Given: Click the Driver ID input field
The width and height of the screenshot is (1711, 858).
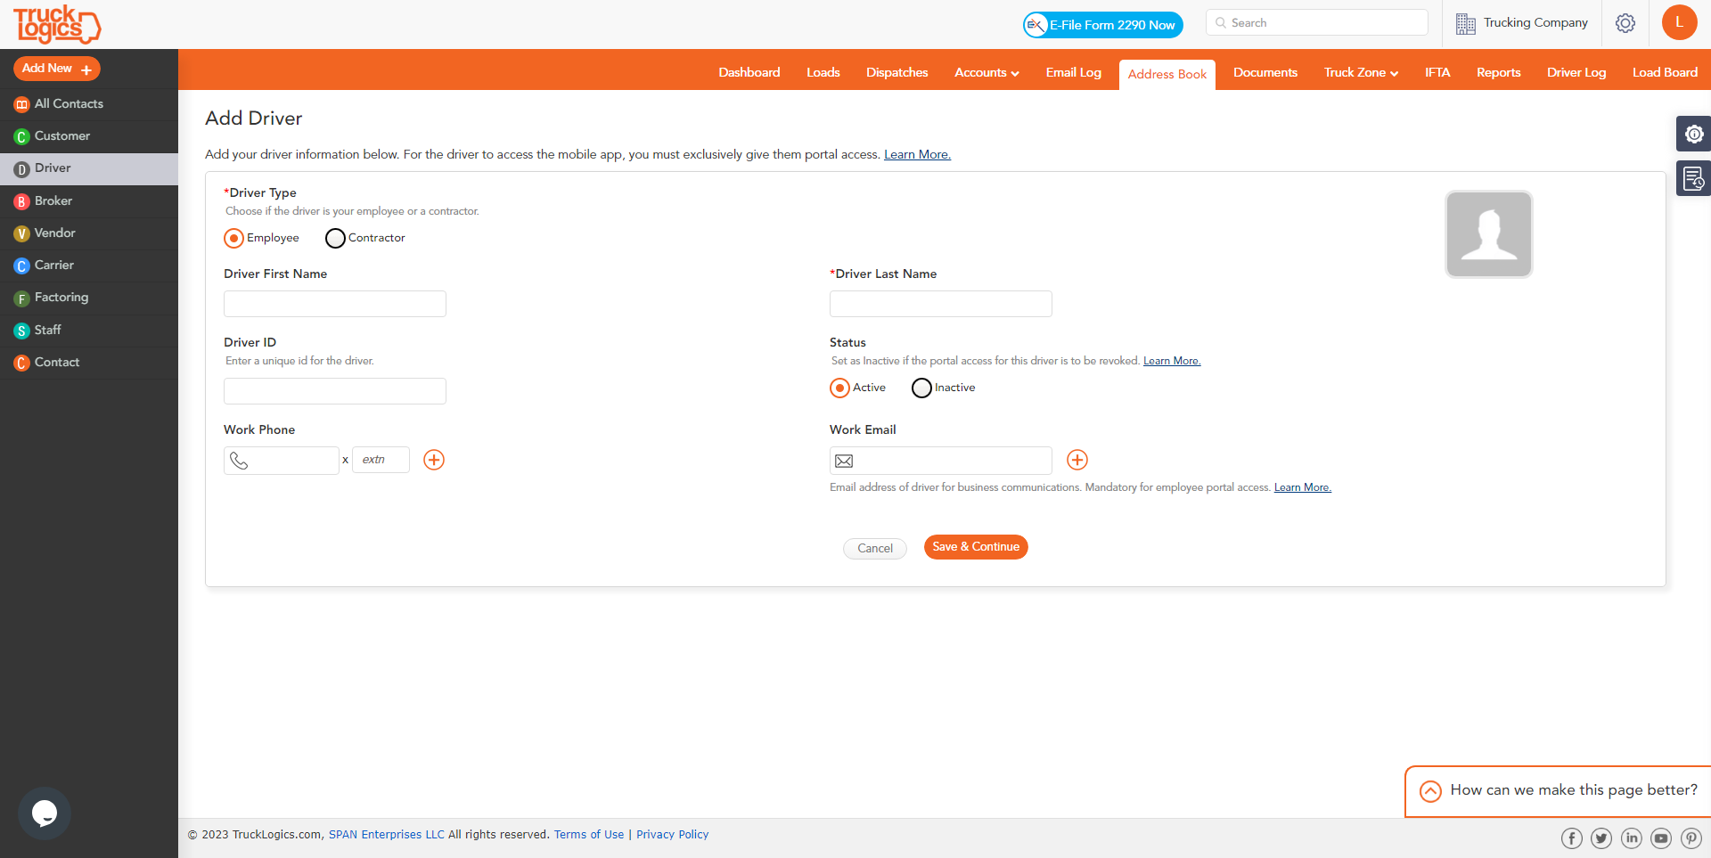Looking at the screenshot, I should pos(334,390).
